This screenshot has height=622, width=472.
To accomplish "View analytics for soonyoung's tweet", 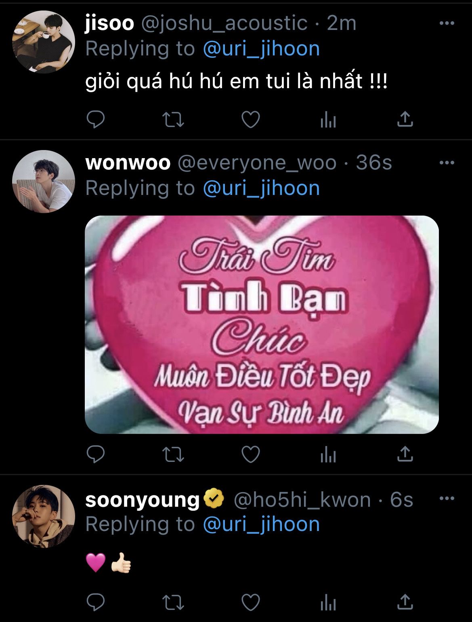I will tap(328, 603).
